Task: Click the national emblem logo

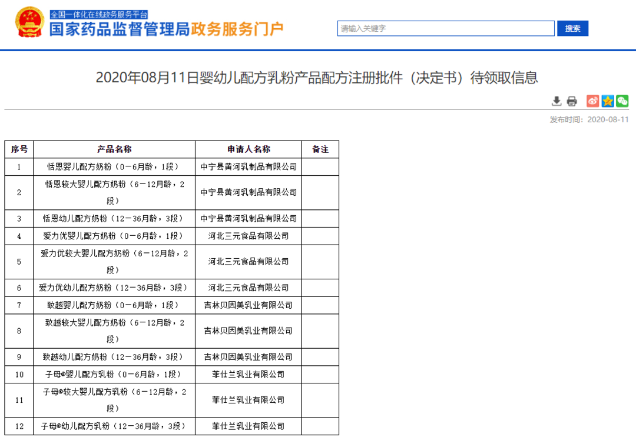Action: (29, 23)
